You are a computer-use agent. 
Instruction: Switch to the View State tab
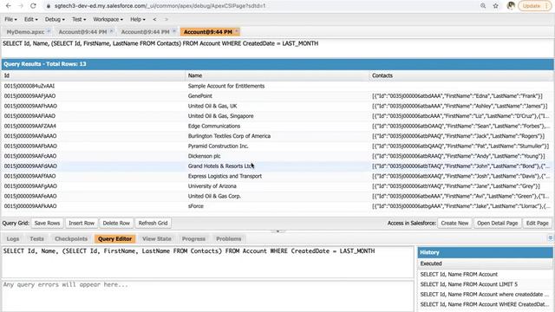pos(156,239)
